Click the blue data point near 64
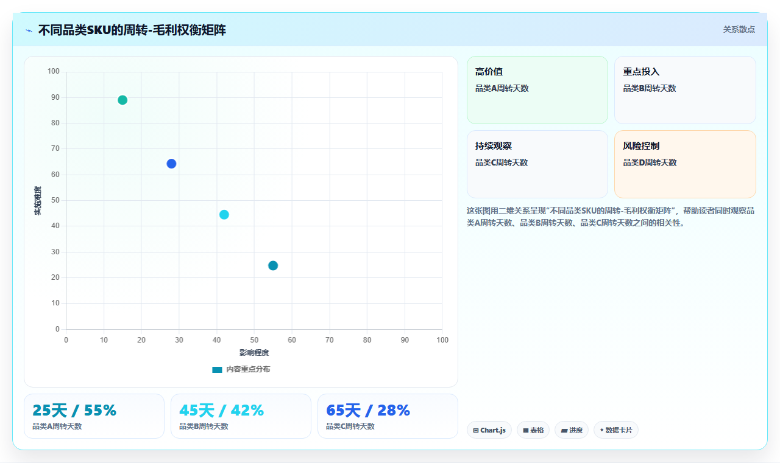The image size is (780, 463). pyautogui.click(x=171, y=164)
